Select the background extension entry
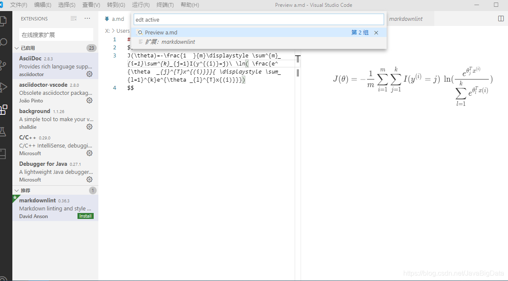The image size is (508, 281). (55, 119)
